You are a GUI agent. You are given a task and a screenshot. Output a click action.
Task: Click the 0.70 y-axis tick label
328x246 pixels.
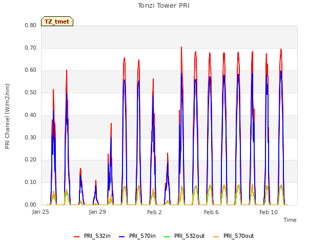pyautogui.click(x=31, y=48)
